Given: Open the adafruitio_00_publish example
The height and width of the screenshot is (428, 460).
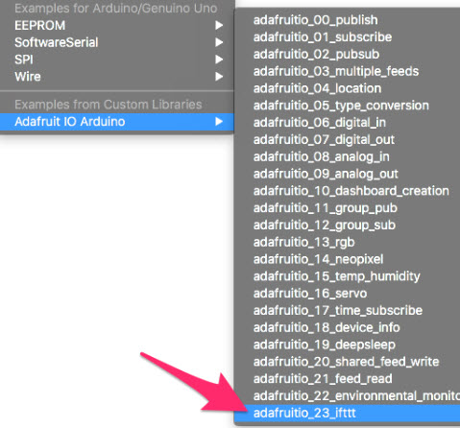Looking at the screenshot, I should pos(347,20).
